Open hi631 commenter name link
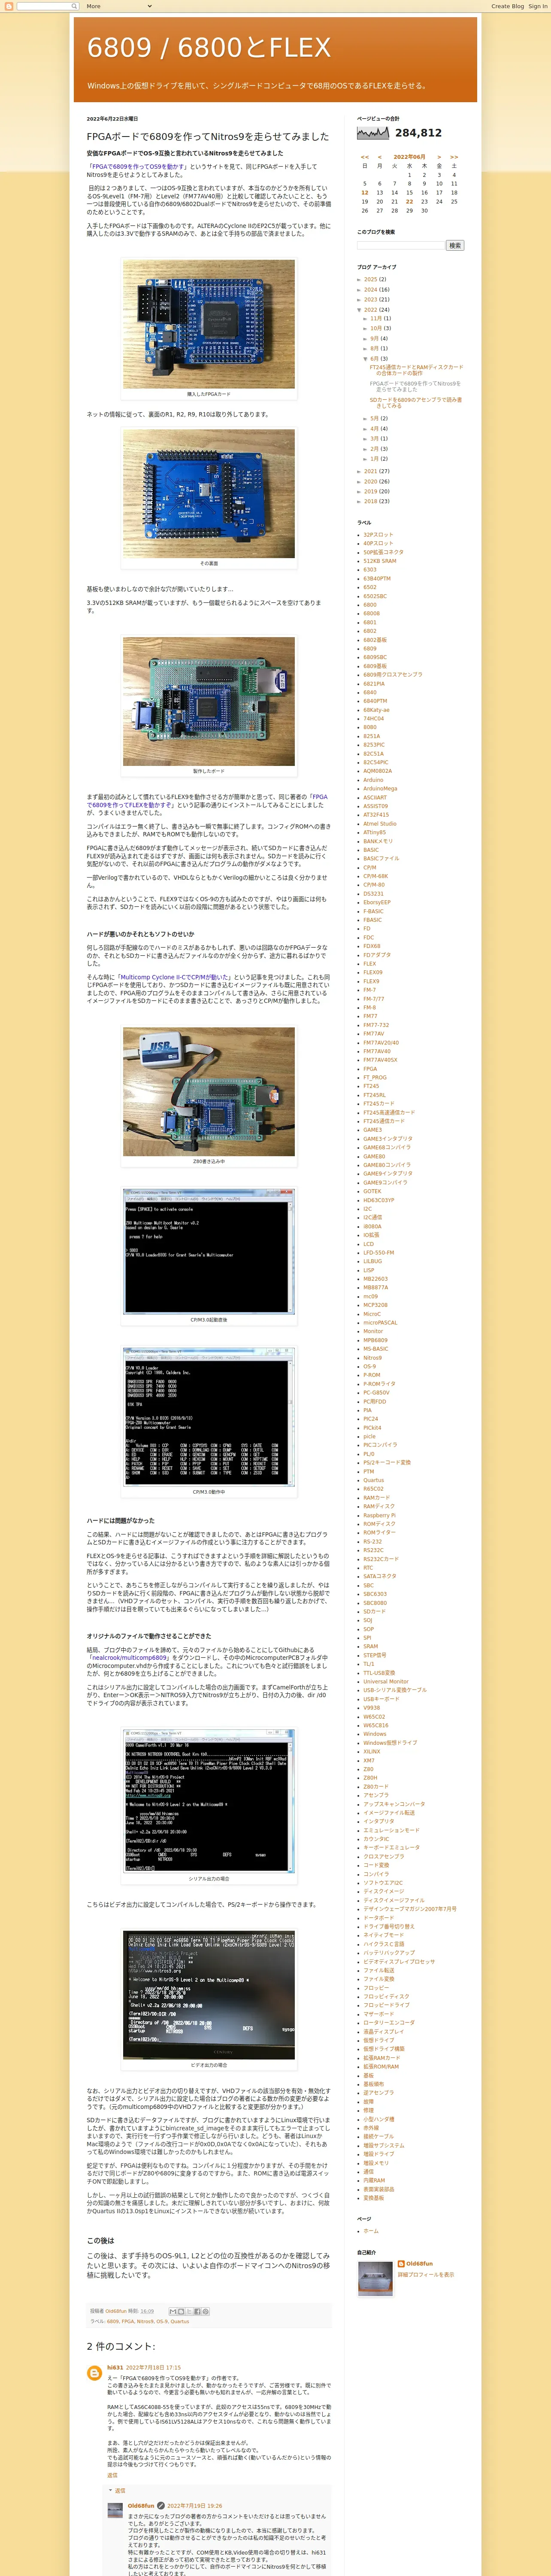Image resolution: width=551 pixels, height=2576 pixels. [115, 2368]
